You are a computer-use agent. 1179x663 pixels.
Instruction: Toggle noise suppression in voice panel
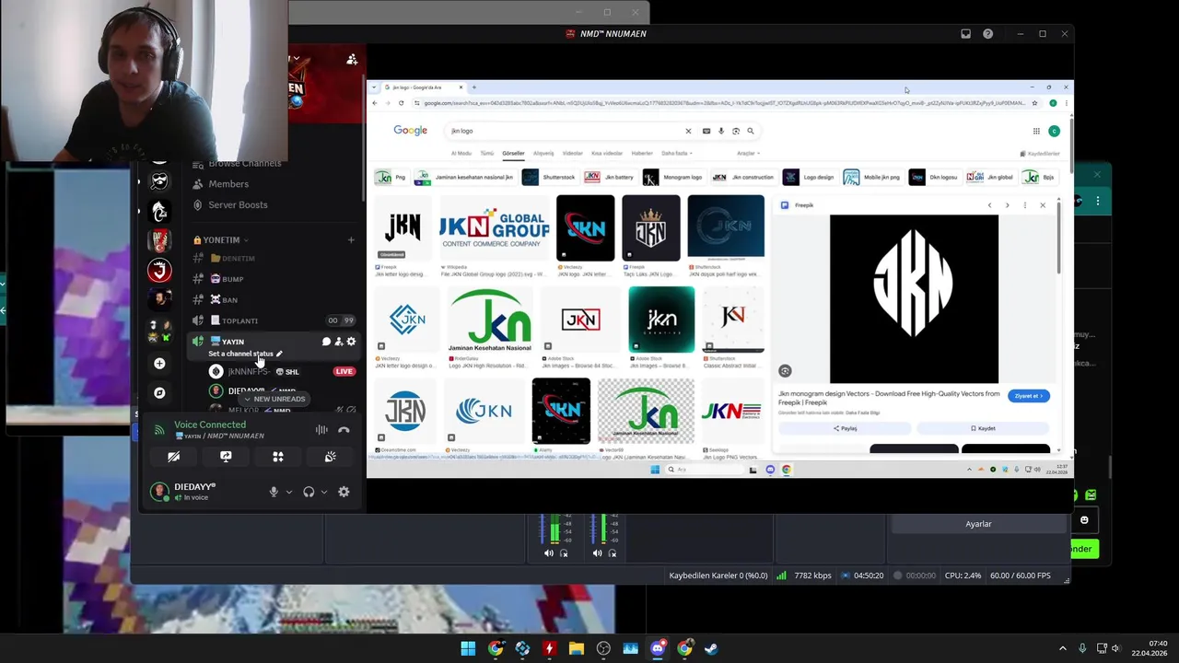coord(321,430)
